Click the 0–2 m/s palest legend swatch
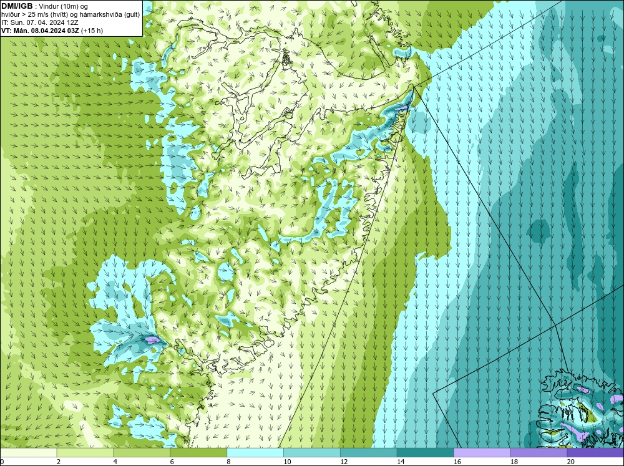Image resolution: width=624 pixels, height=466 pixels. click(28, 453)
